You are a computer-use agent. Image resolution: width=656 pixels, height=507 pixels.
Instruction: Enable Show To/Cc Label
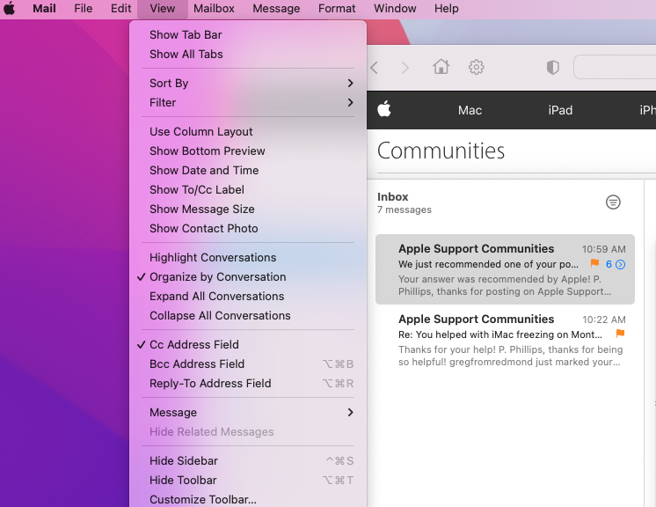(248, 189)
